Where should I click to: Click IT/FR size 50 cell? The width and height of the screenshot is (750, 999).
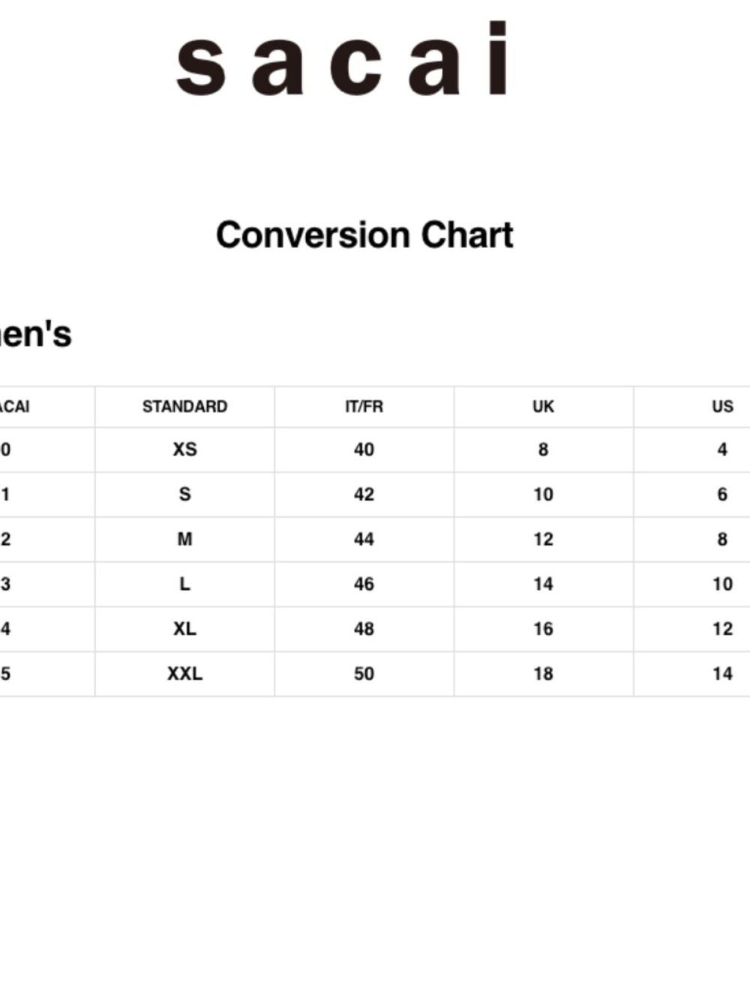364,674
